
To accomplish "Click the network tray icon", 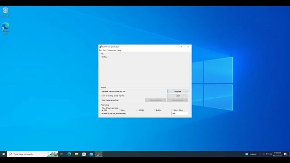I will click(x=267, y=154).
